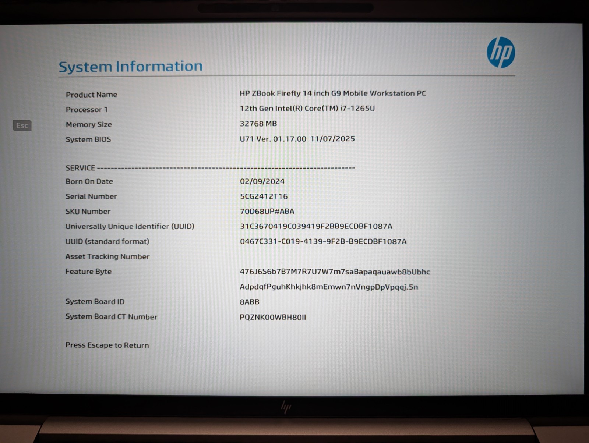Viewport: 589px width, 443px height.
Task: Click the Press Escape to Return text
Action: click(107, 345)
